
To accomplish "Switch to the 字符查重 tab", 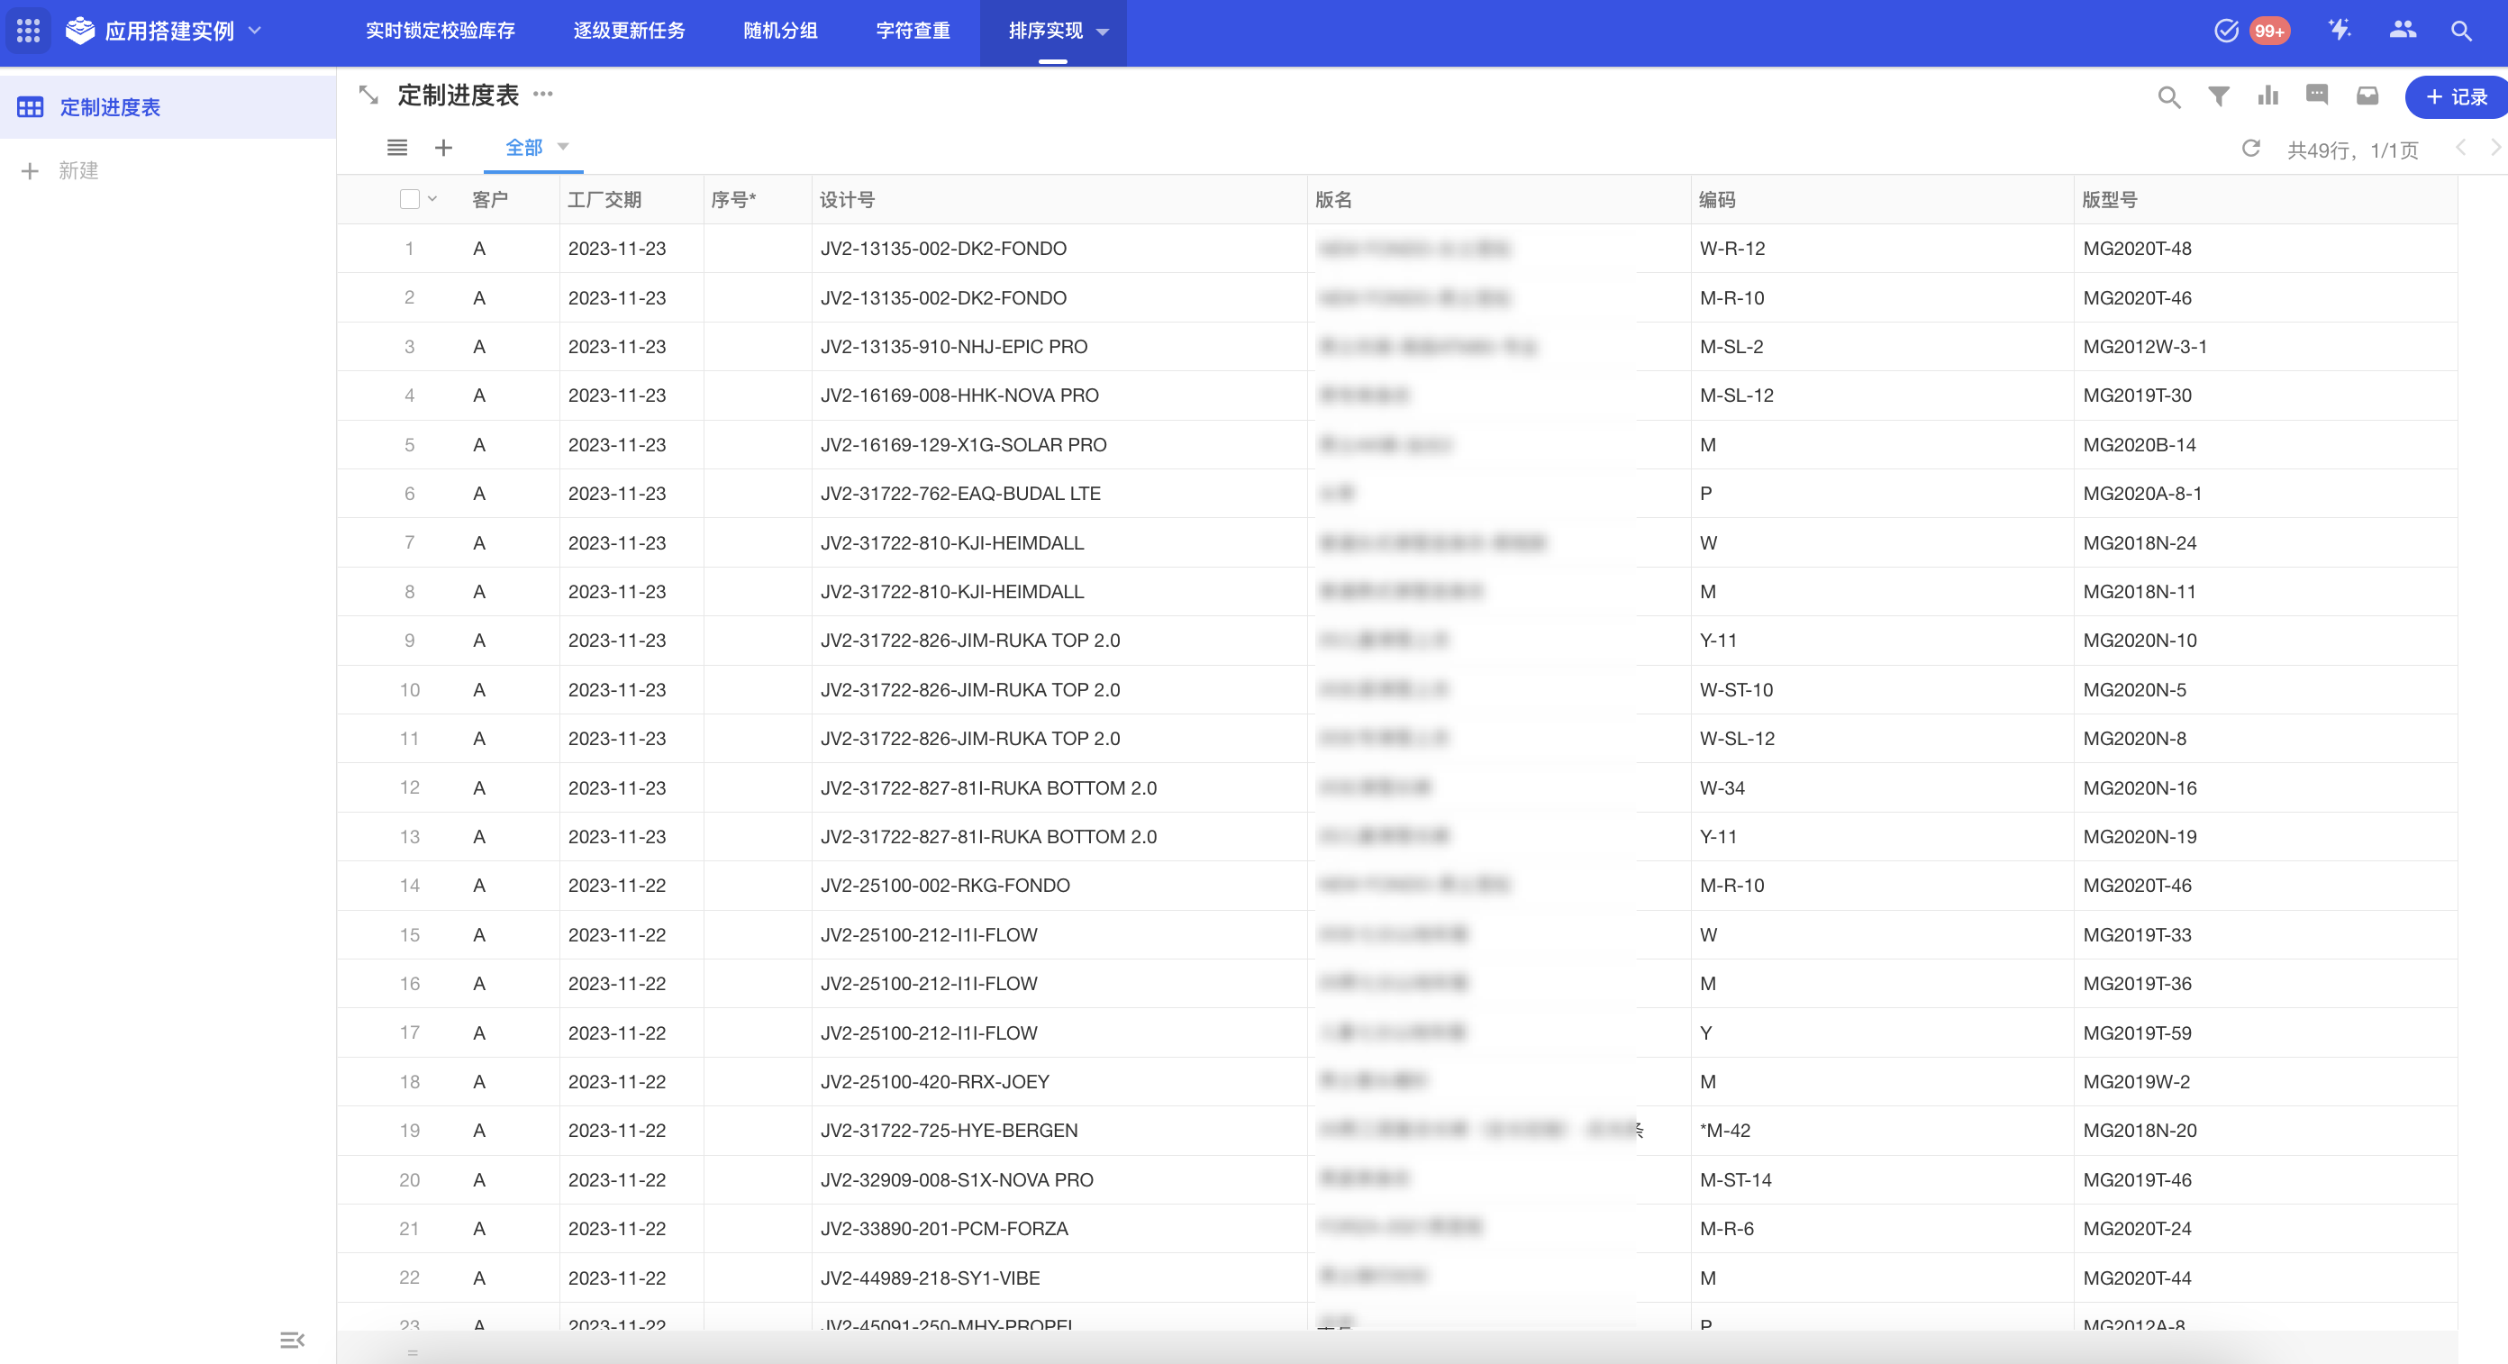I will pos(913,32).
